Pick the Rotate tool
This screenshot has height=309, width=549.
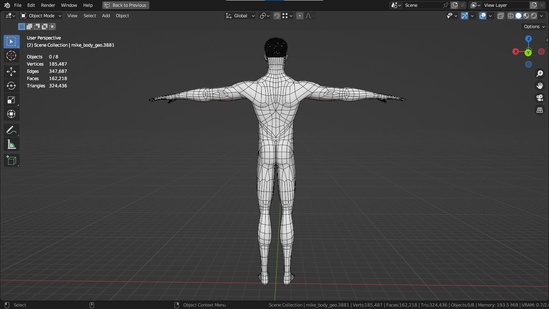pyautogui.click(x=11, y=86)
